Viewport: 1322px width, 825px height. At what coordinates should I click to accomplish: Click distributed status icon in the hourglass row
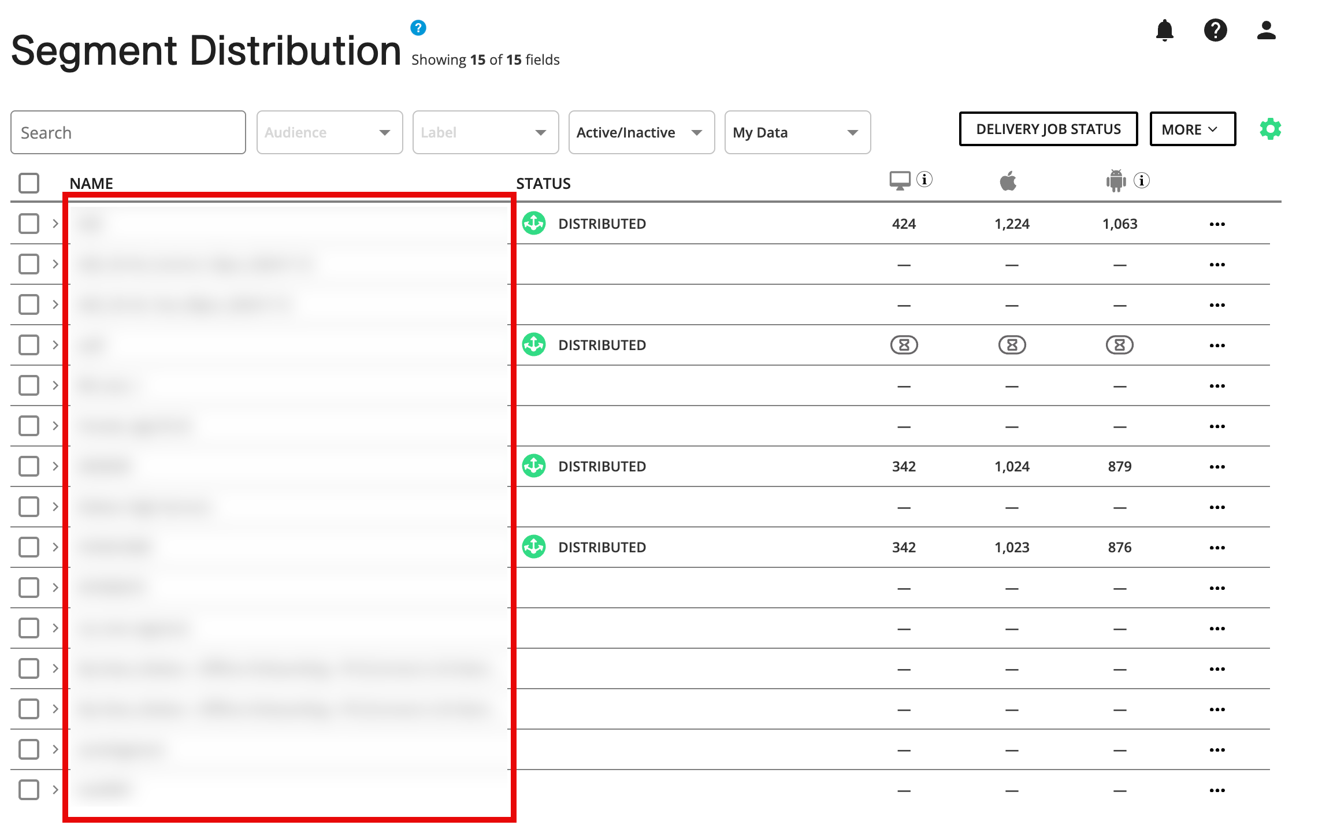(534, 345)
